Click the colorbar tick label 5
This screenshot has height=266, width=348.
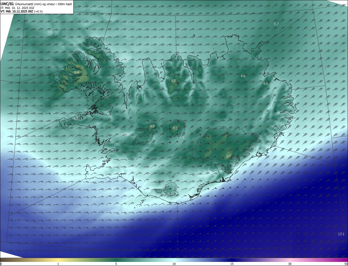click(x=116, y=264)
